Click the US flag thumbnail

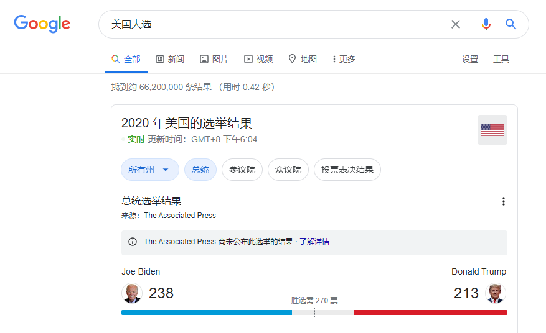[x=492, y=130]
